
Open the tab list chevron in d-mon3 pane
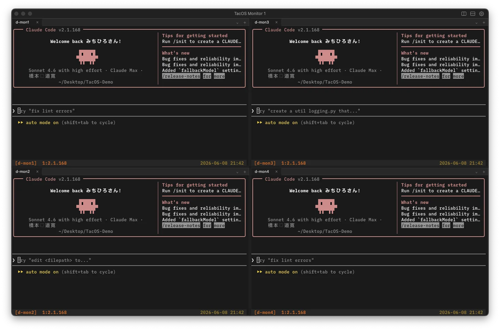[x=476, y=23]
